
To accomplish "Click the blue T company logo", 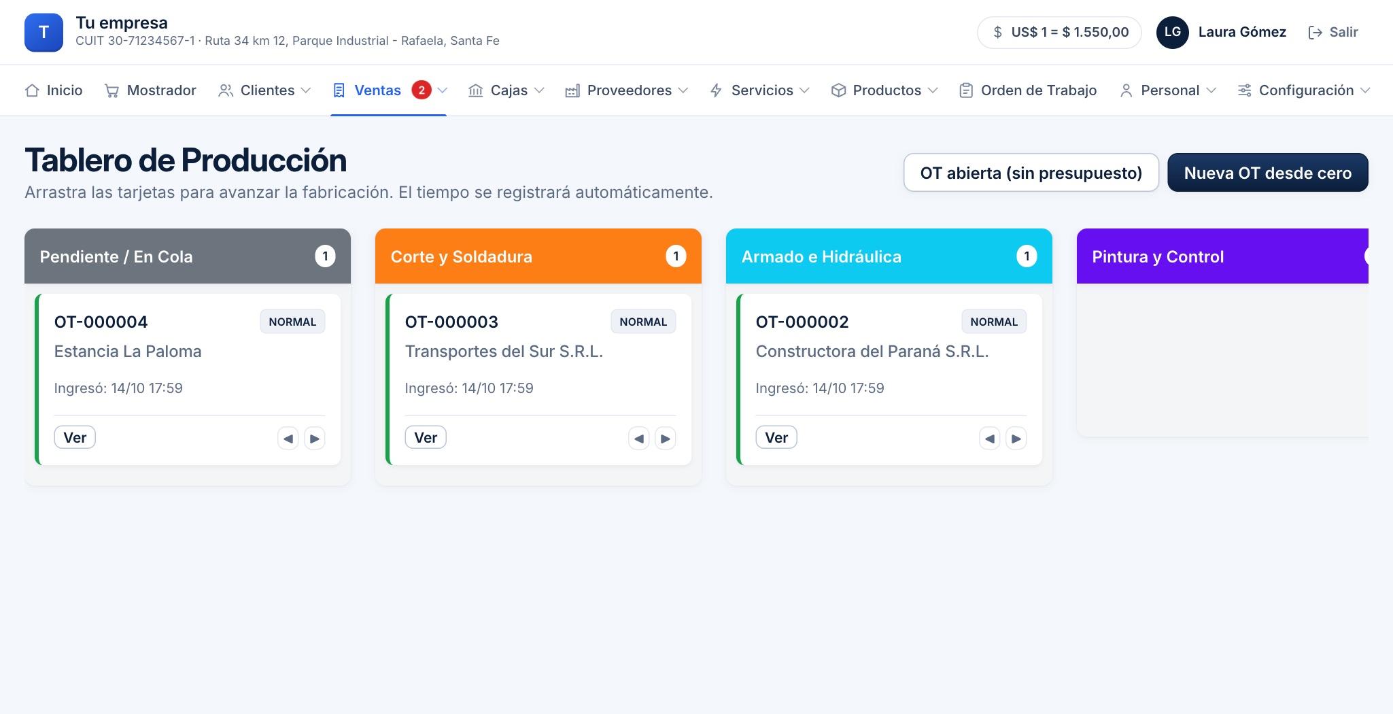I will (x=44, y=32).
